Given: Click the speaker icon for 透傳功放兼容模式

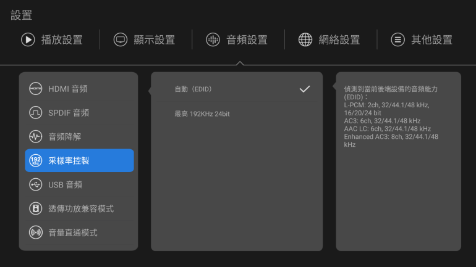Looking at the screenshot, I should (35, 208).
